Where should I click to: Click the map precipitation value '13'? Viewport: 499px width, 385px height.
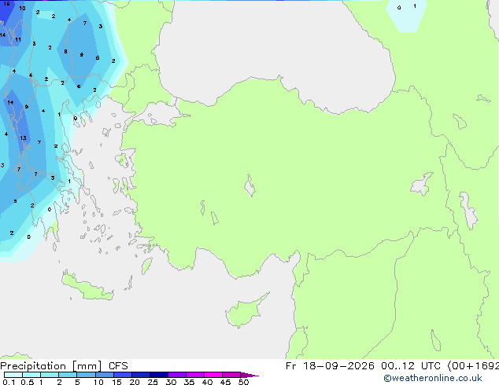click(23, 137)
